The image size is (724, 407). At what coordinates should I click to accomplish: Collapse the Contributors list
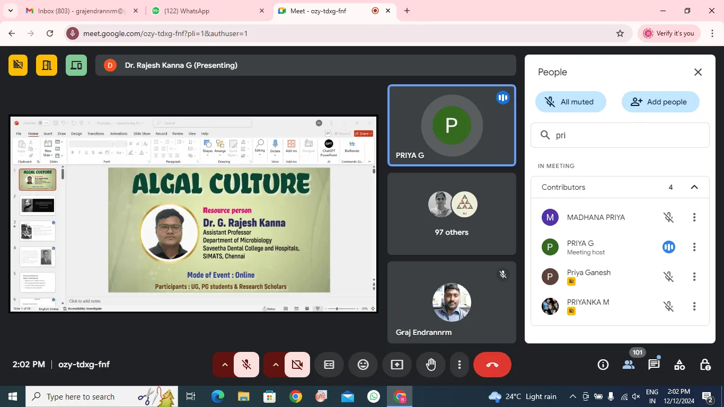(x=694, y=187)
